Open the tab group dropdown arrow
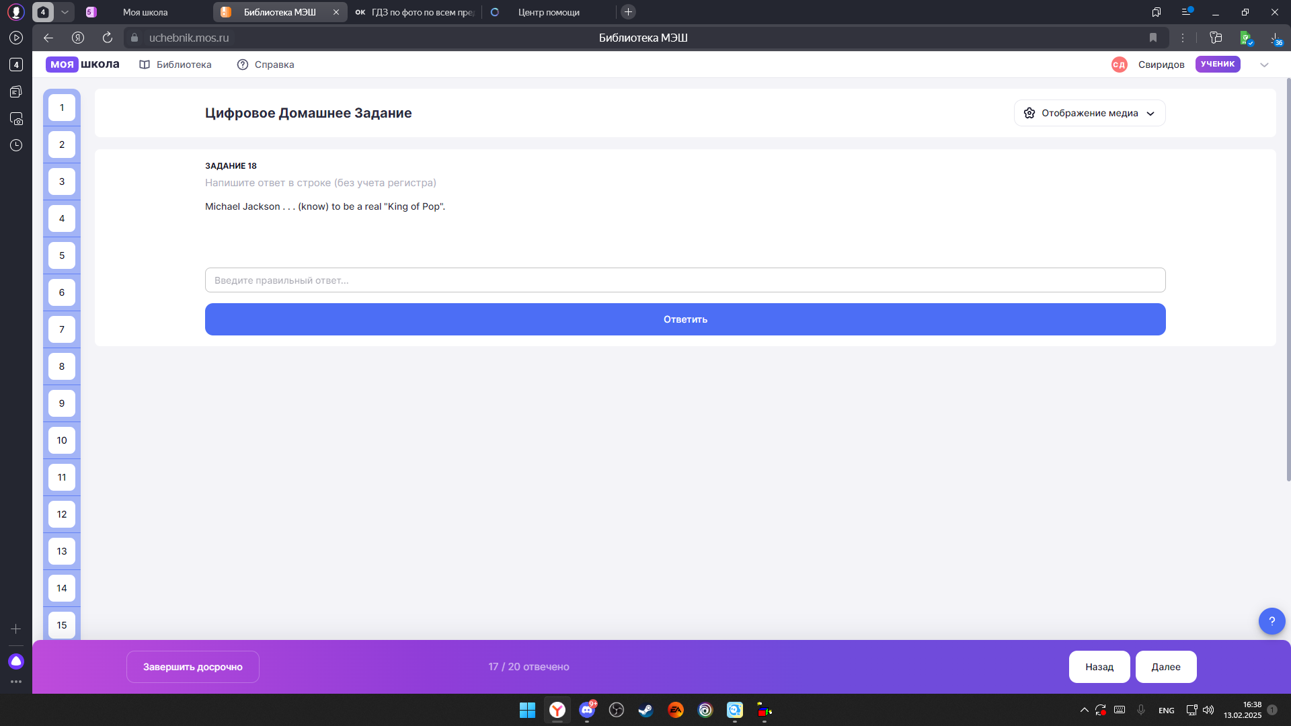1291x726 pixels. [65, 12]
